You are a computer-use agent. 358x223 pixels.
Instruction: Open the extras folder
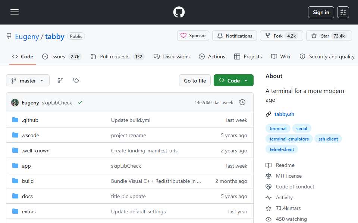pos(29,211)
